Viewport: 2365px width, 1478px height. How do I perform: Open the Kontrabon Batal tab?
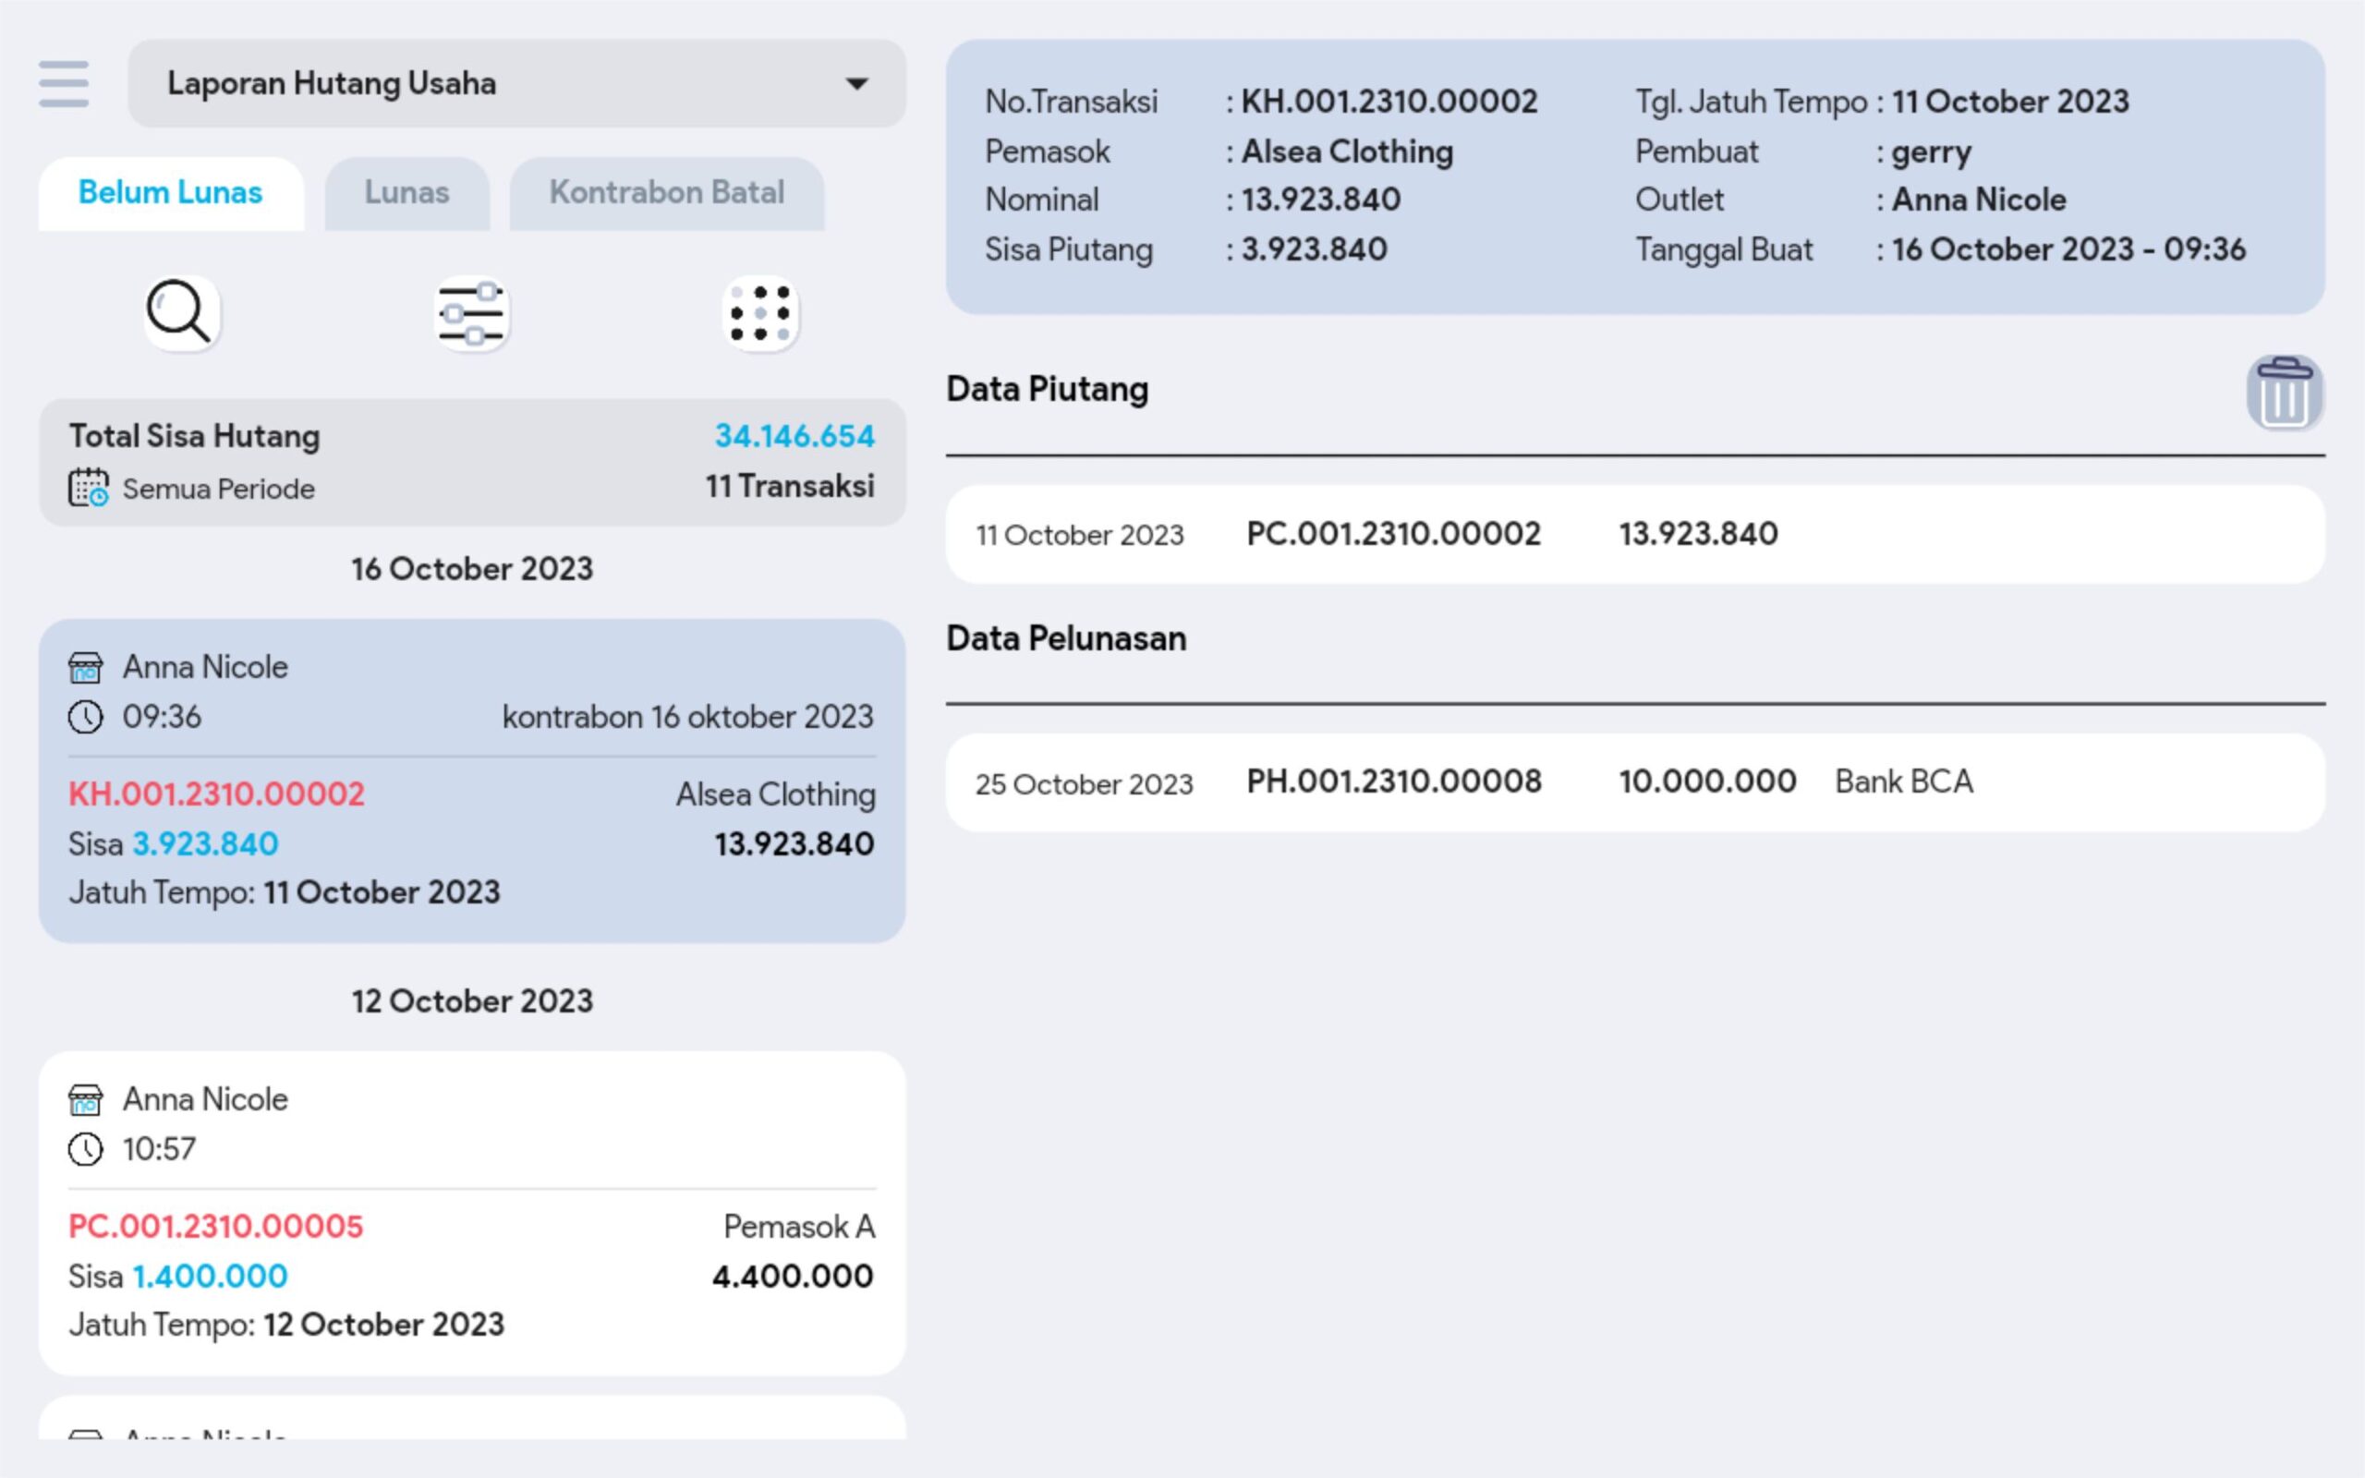(x=666, y=192)
